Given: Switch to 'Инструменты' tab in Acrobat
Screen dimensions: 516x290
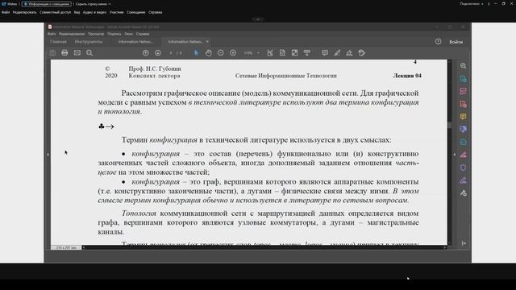Looking at the screenshot, I should click(88, 42).
